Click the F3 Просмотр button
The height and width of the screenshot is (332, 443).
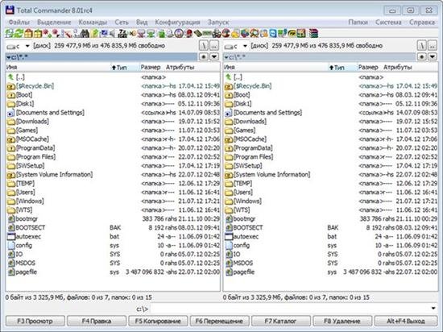[x=35, y=321]
